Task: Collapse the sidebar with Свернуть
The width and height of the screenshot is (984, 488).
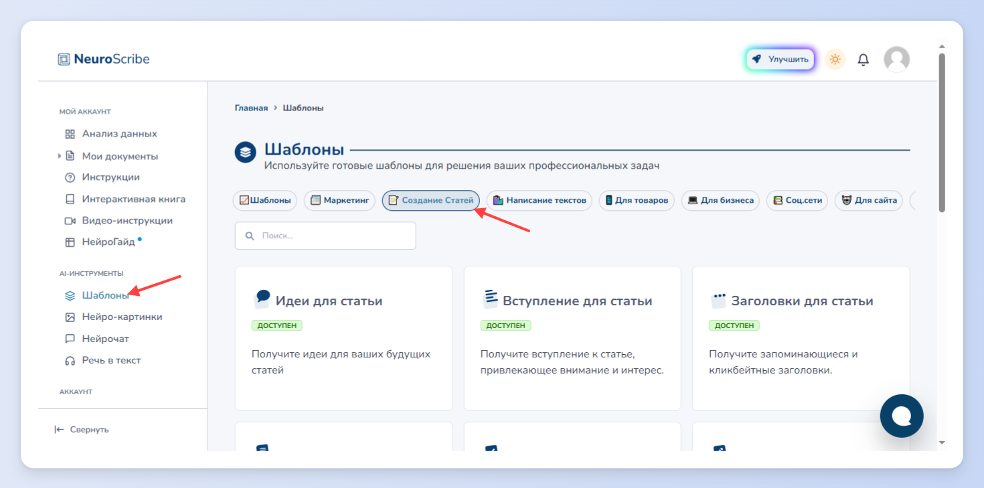Action: tap(82, 430)
